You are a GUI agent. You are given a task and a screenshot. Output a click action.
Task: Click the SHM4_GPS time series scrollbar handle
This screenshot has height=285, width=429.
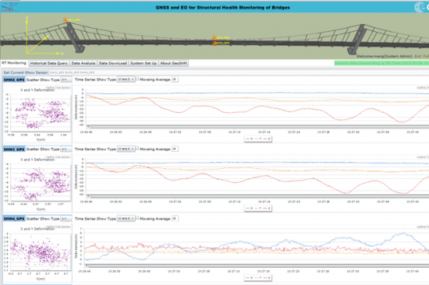tap(87, 266)
